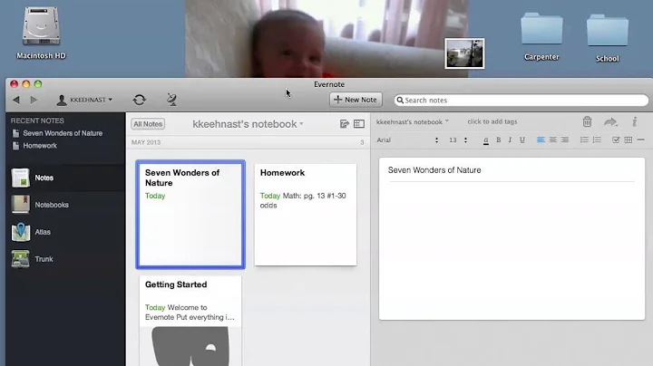653x366 pixels.
Task: Insert a numbered list
Action: [x=597, y=140]
